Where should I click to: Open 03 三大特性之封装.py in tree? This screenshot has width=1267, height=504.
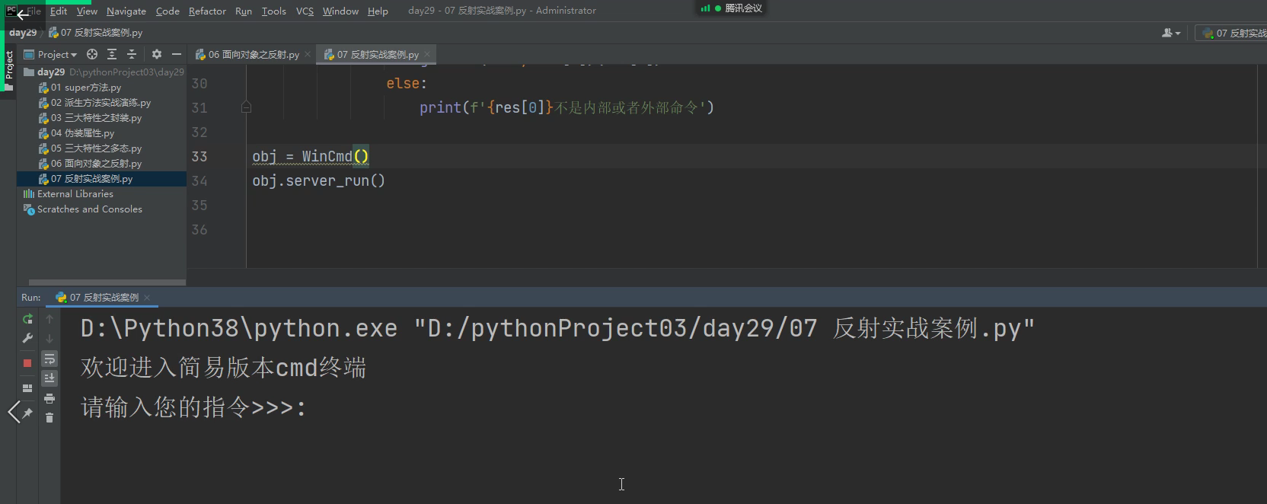tap(101, 117)
